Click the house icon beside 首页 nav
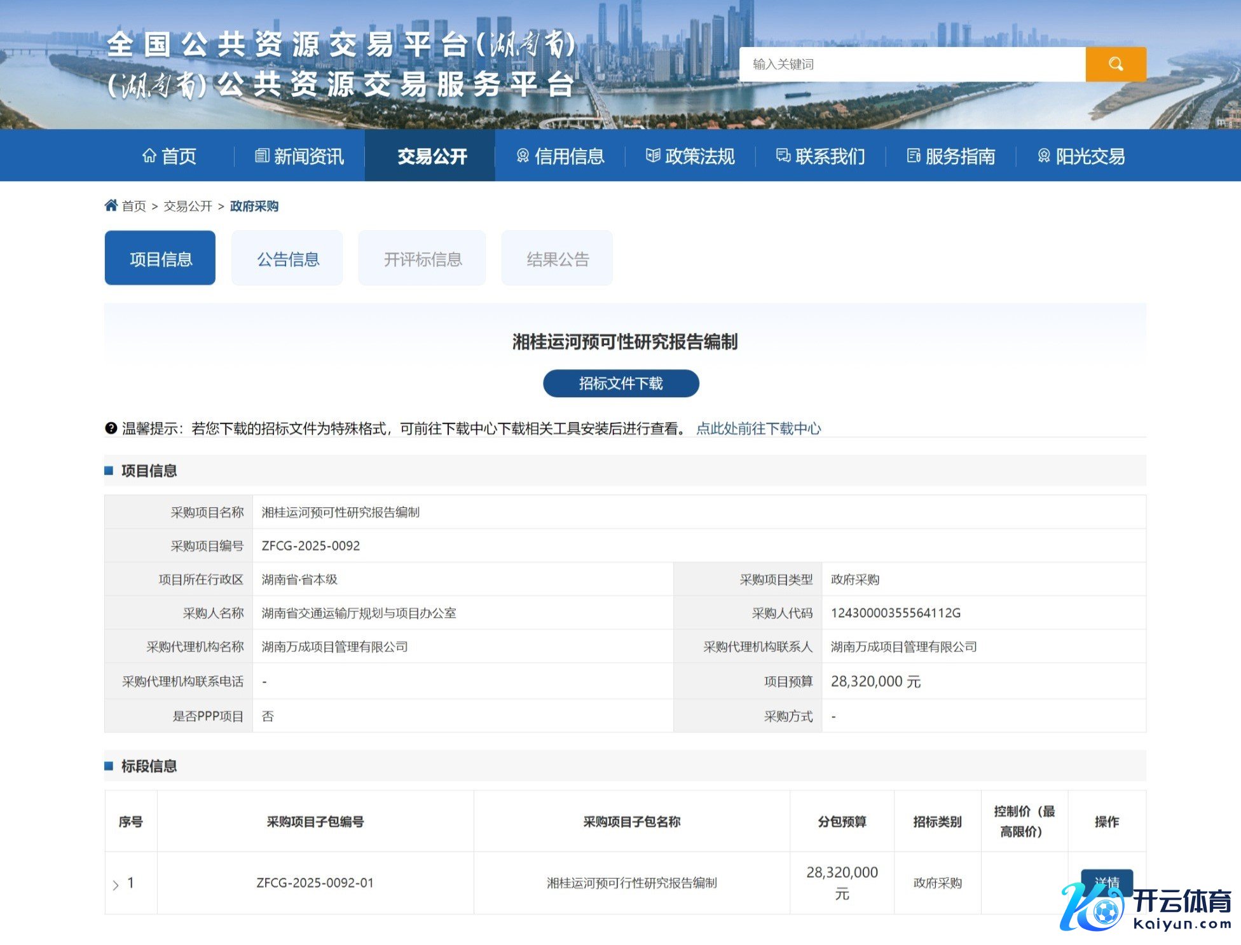 click(149, 156)
